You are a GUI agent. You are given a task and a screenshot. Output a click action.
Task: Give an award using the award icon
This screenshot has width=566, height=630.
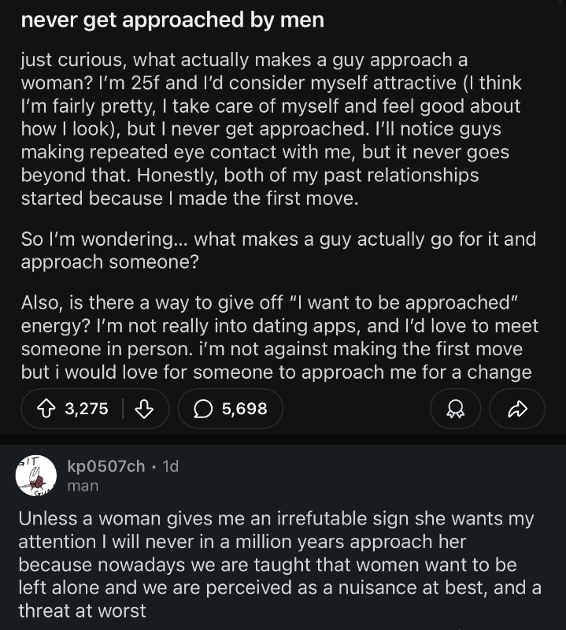click(455, 409)
